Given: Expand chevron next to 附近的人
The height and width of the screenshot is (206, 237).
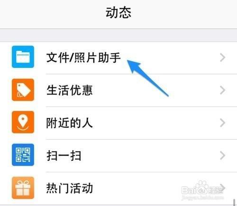Looking at the screenshot, I should (x=223, y=123).
